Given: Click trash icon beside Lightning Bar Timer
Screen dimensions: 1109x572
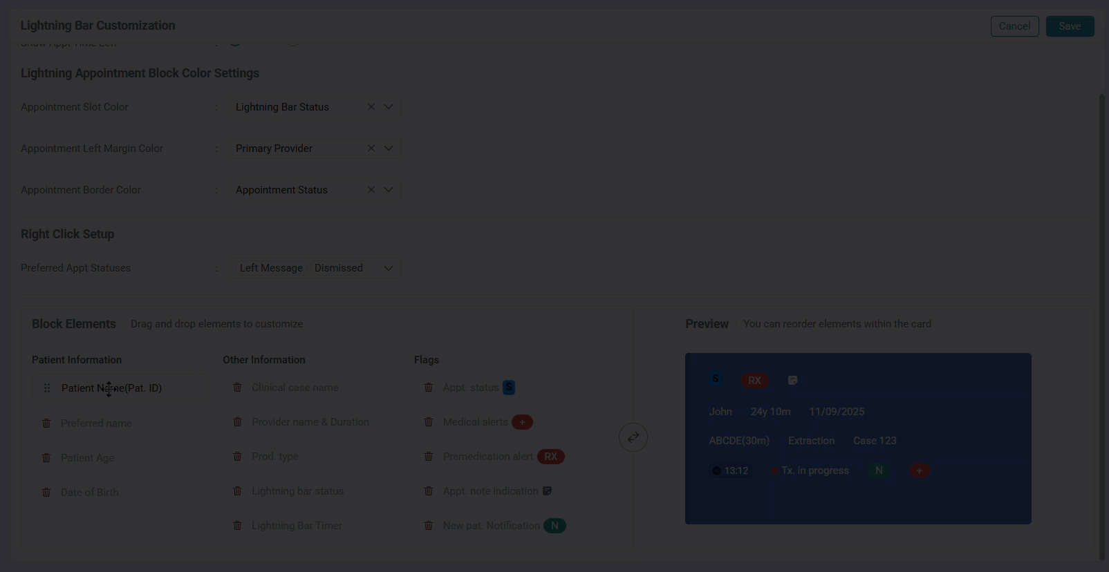Looking at the screenshot, I should [237, 525].
